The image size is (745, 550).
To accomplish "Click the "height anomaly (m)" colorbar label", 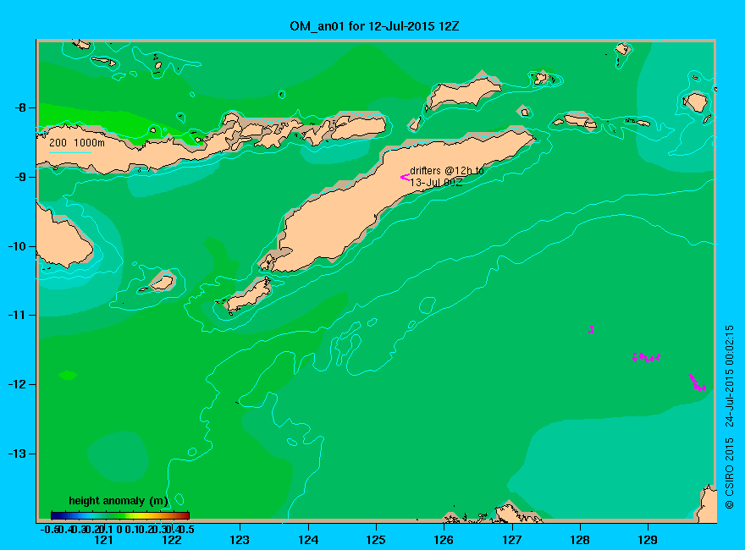I will point(119,501).
